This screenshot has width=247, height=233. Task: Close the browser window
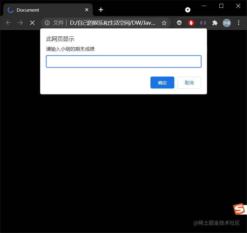click(x=238, y=6)
